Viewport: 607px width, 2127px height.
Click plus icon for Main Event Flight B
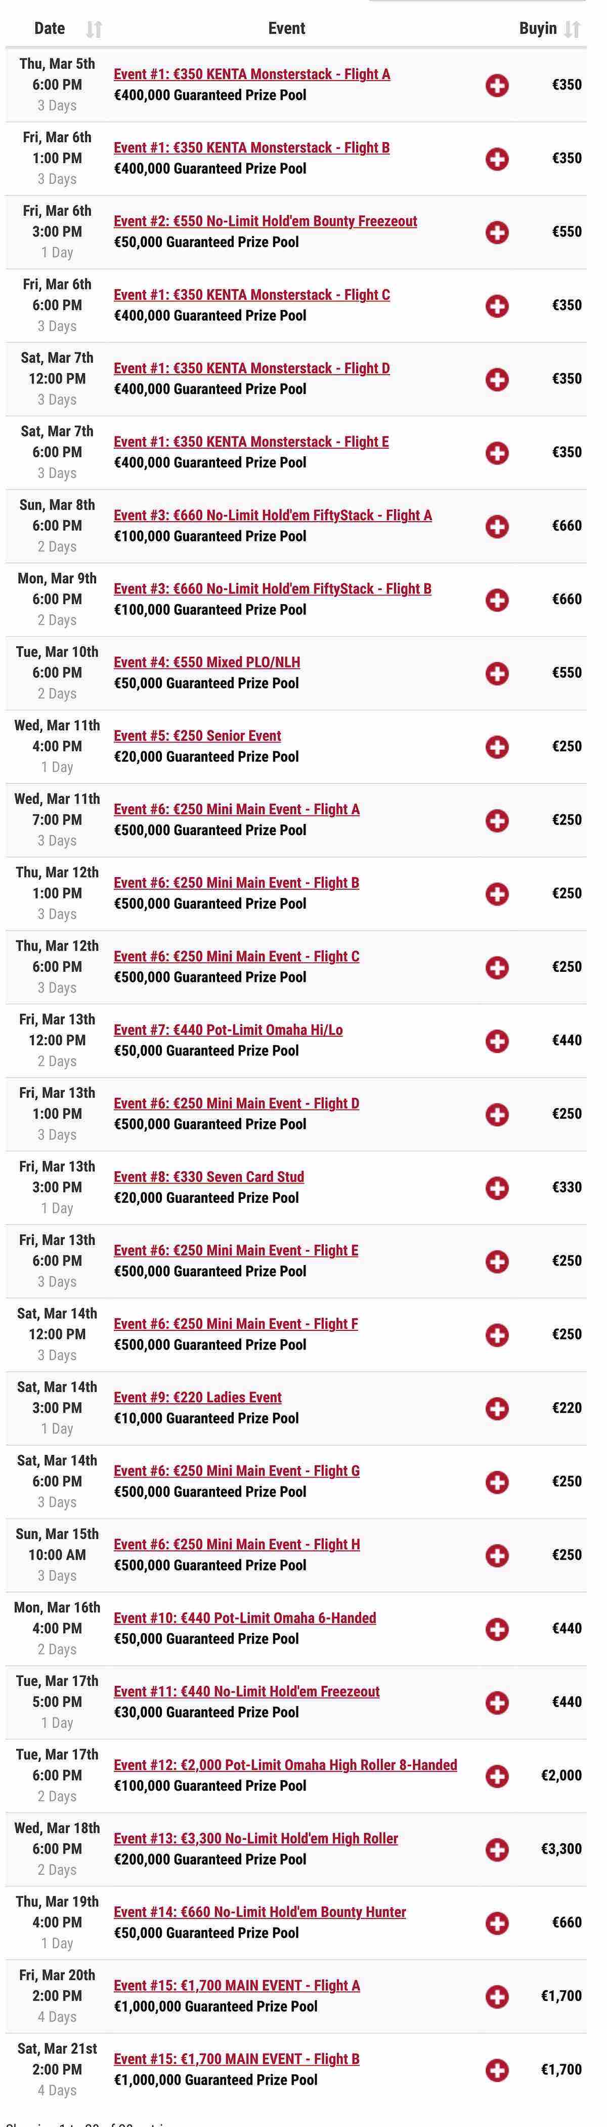(x=497, y=2069)
